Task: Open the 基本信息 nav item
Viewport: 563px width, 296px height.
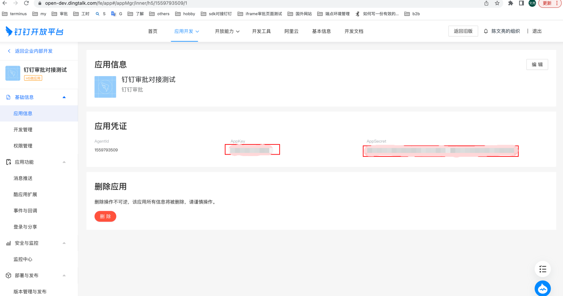Action: 321,31
